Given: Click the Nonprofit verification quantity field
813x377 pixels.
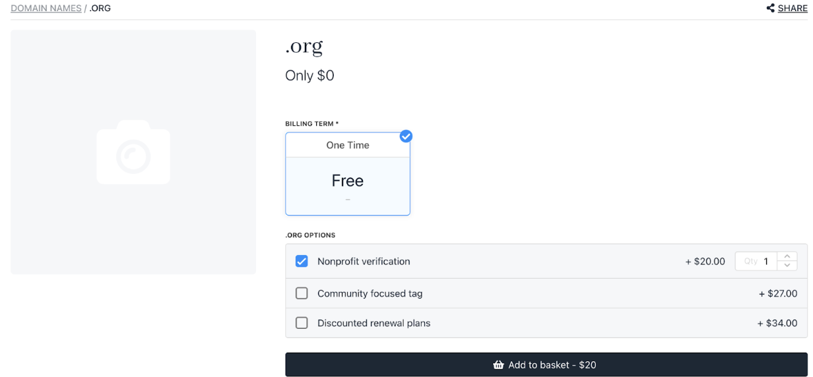Looking at the screenshot, I should [756, 261].
